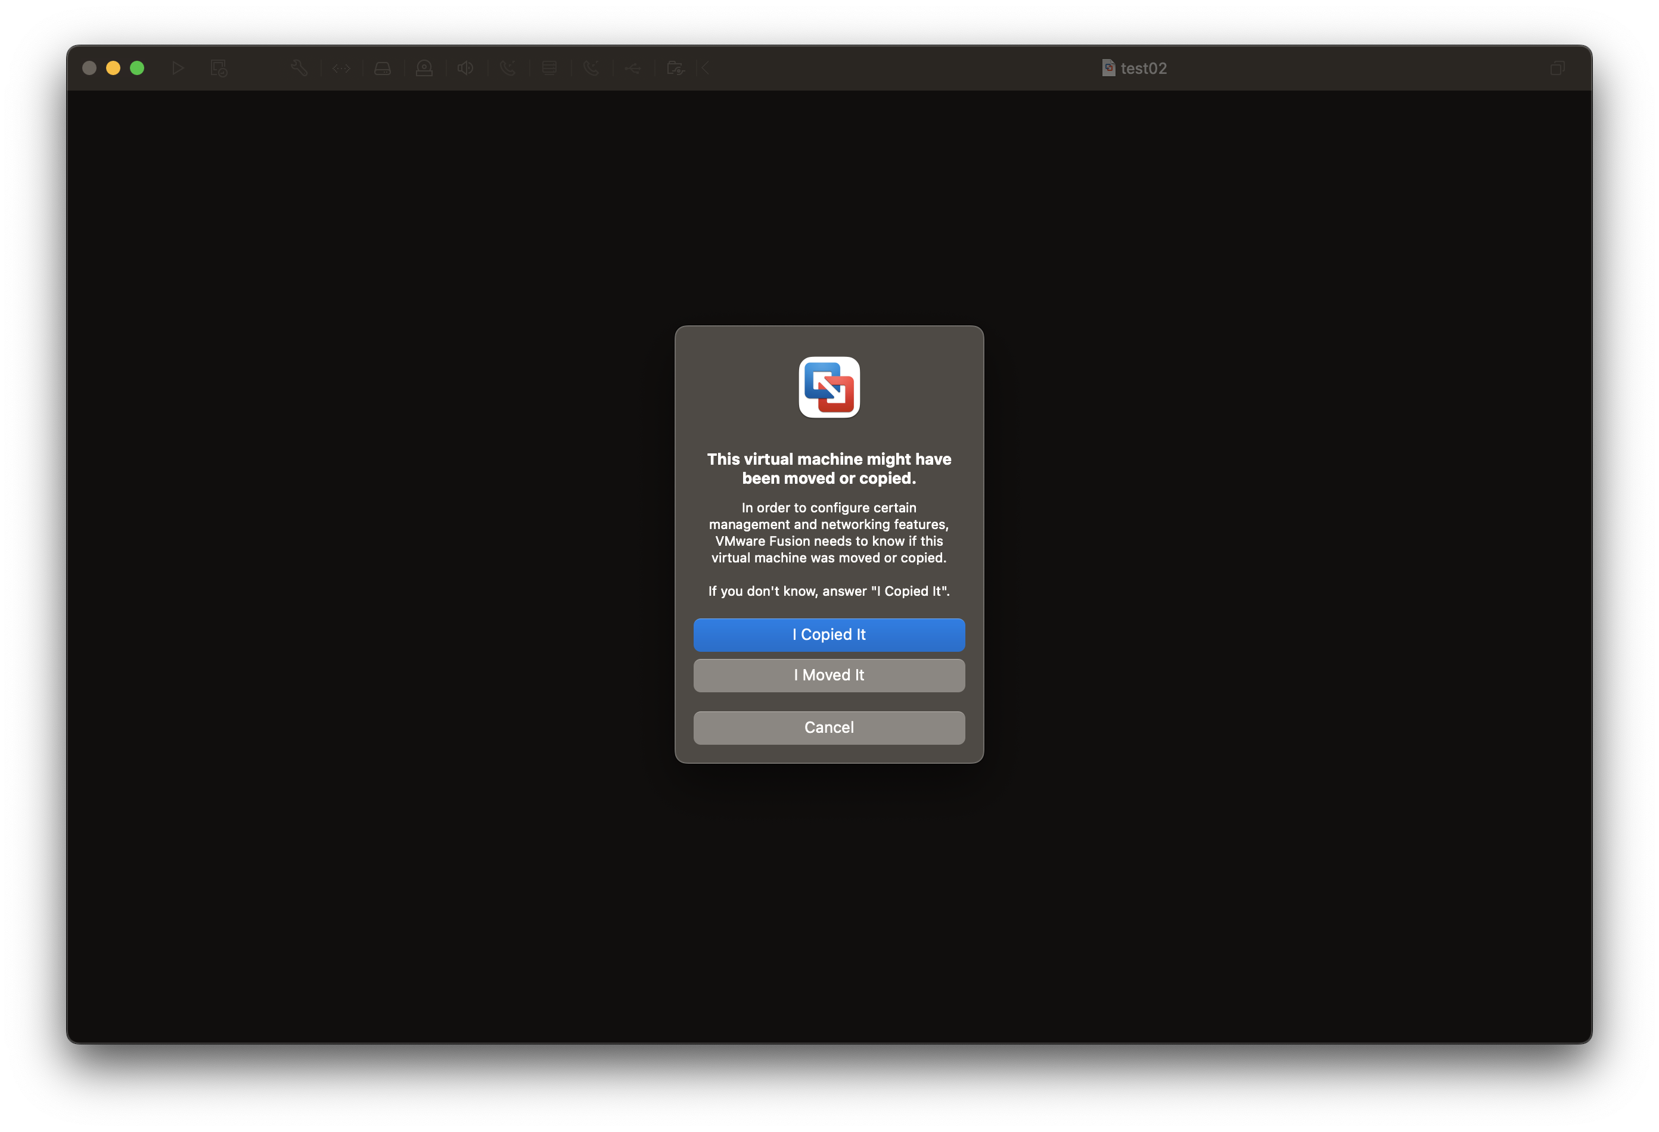This screenshot has width=1659, height=1132.
Task: Click the I Moved It button
Action: pyautogui.click(x=829, y=675)
